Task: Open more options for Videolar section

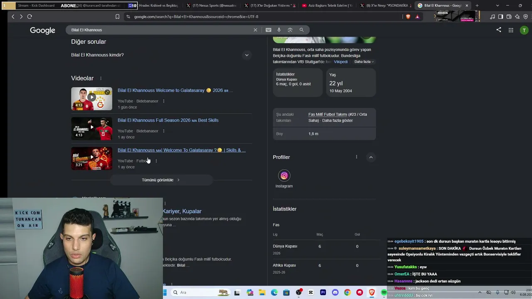Action: pyautogui.click(x=101, y=78)
